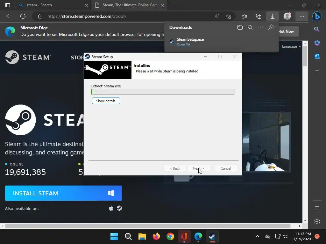This screenshot has height=244, width=326.
Task: Open the Microsoft 365 sidebar icon
Action: click(317, 43)
